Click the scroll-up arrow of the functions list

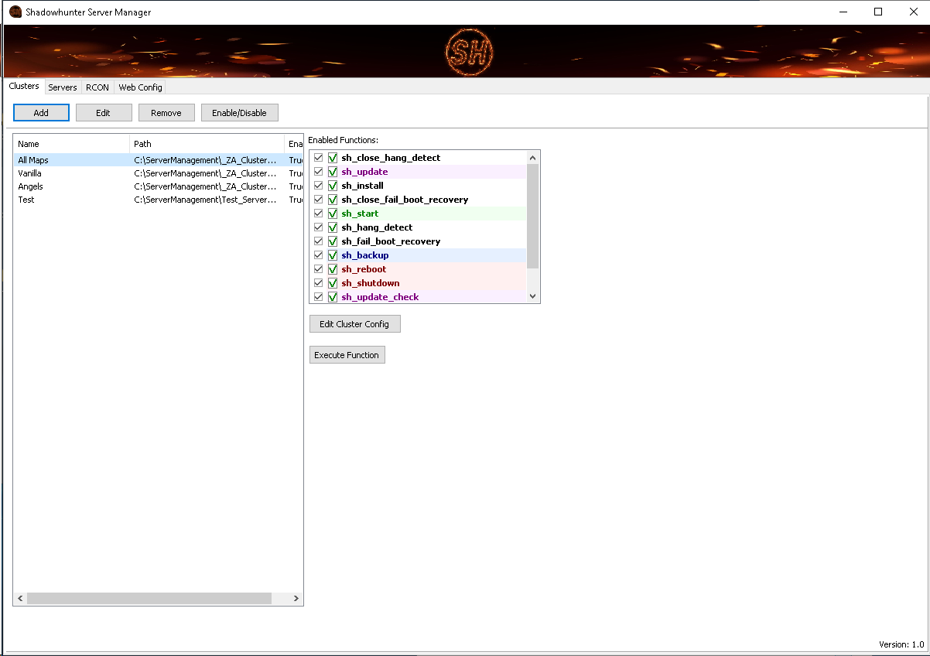click(x=532, y=156)
